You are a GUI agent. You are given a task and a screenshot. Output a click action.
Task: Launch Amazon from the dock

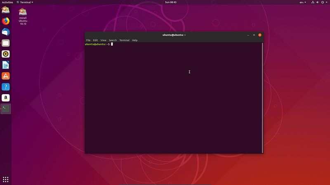tap(6, 98)
